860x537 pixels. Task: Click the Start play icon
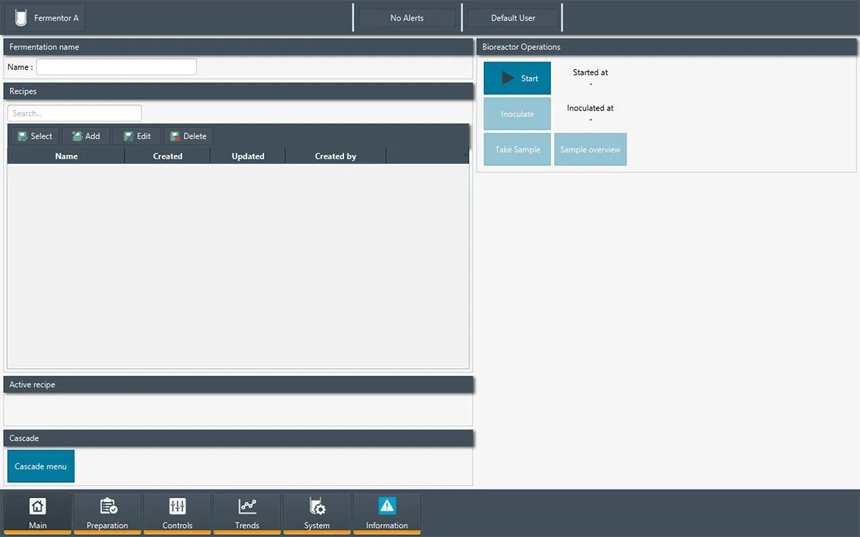(x=508, y=79)
